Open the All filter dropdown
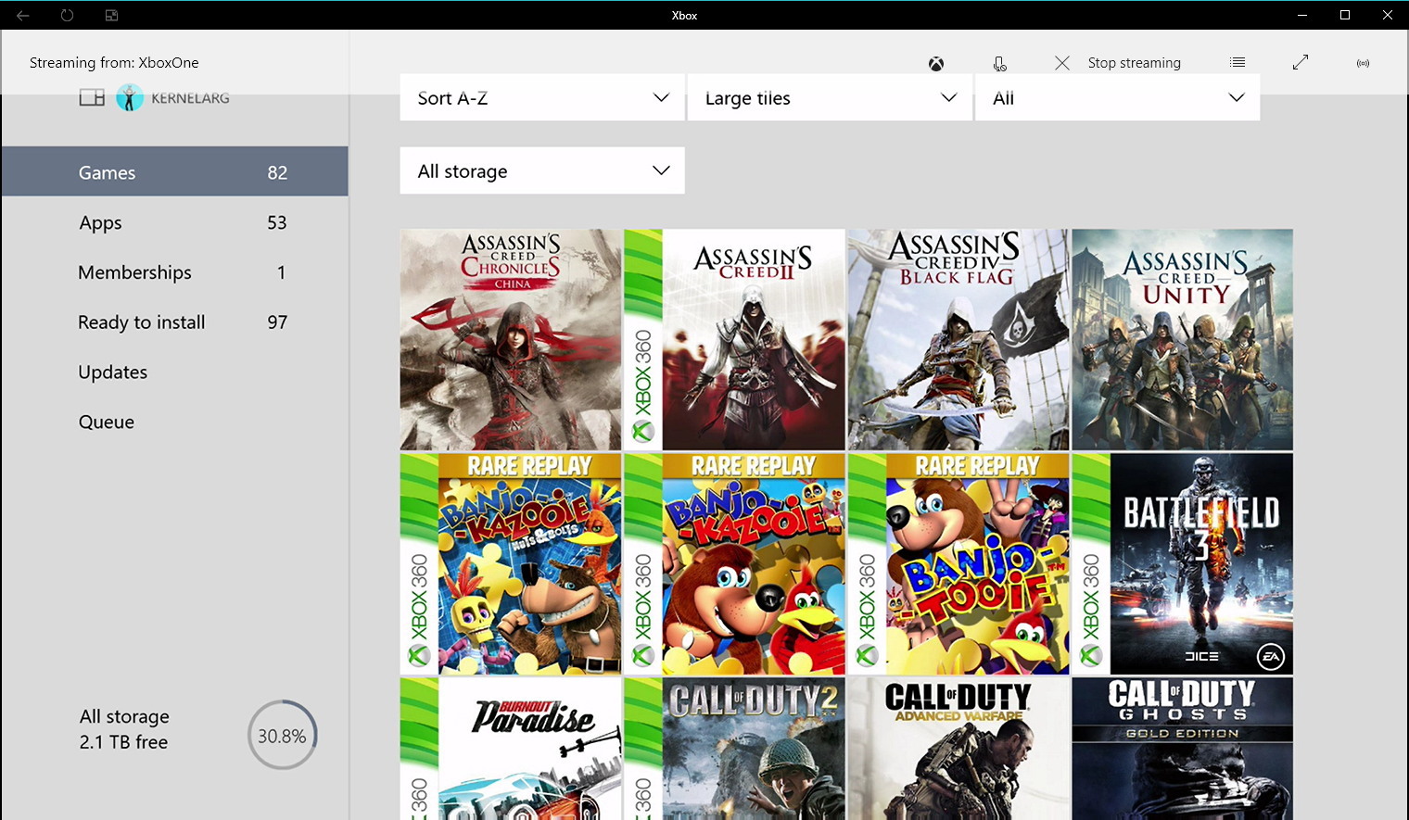 (x=1118, y=97)
